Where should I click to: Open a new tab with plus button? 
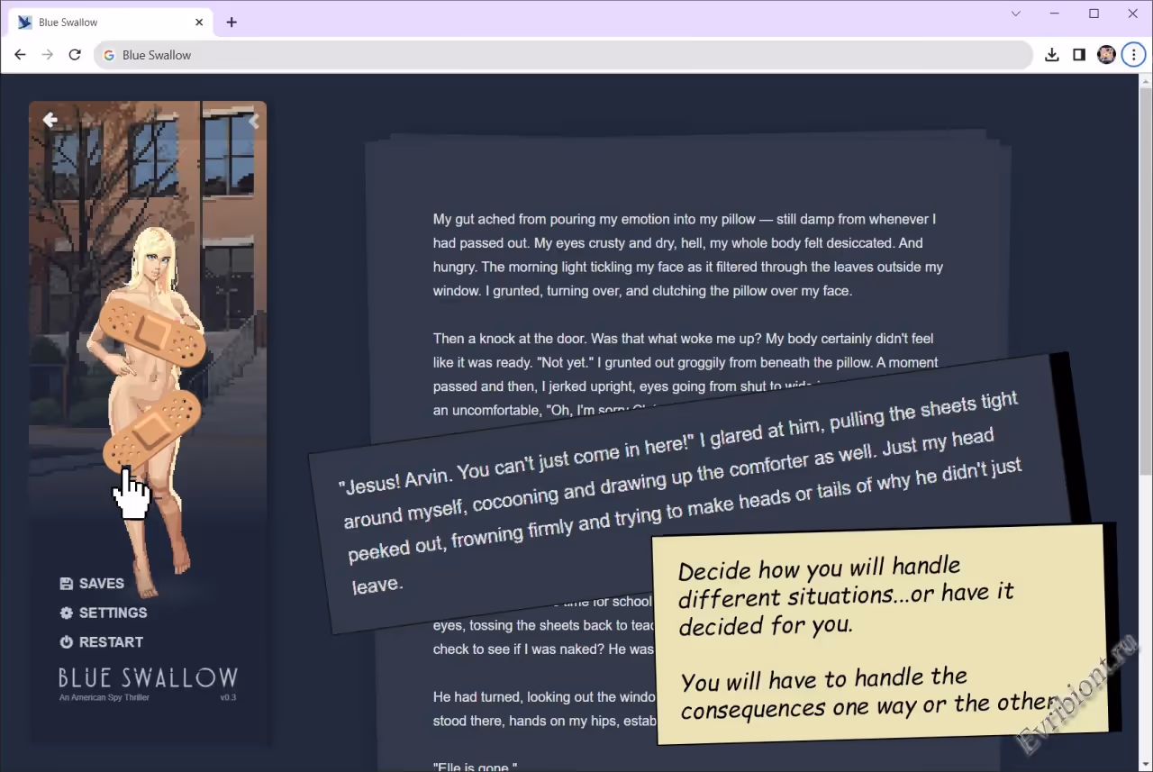tap(232, 23)
